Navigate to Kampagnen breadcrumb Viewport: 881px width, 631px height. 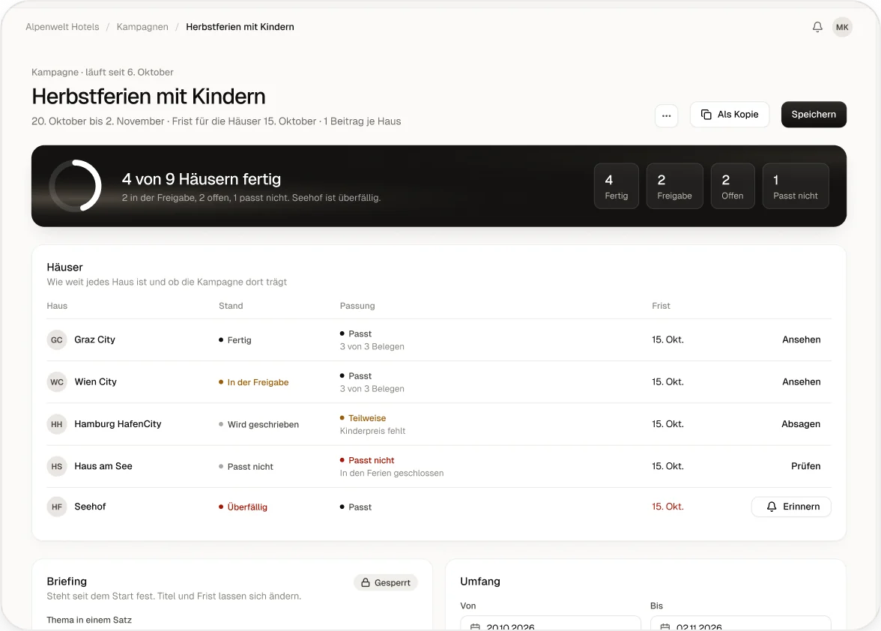coord(142,27)
